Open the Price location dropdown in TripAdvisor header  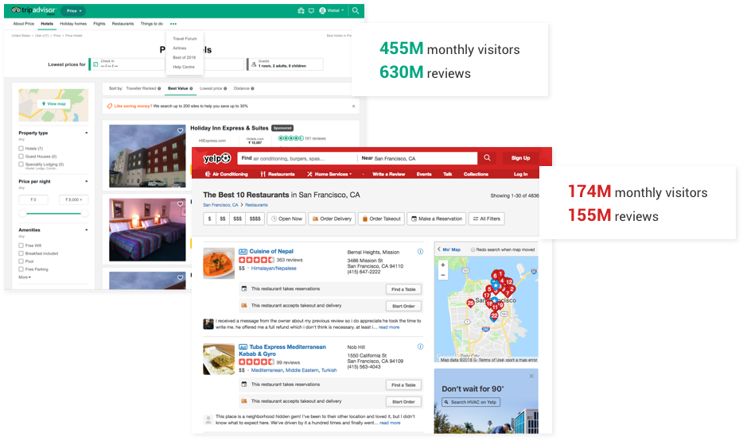pos(75,10)
